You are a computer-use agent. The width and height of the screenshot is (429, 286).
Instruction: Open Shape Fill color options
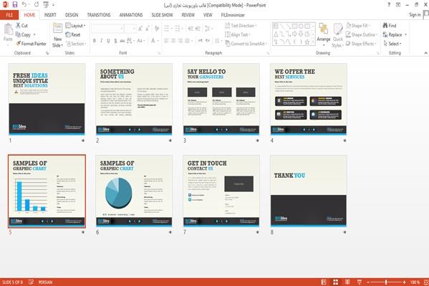pyautogui.click(x=358, y=26)
